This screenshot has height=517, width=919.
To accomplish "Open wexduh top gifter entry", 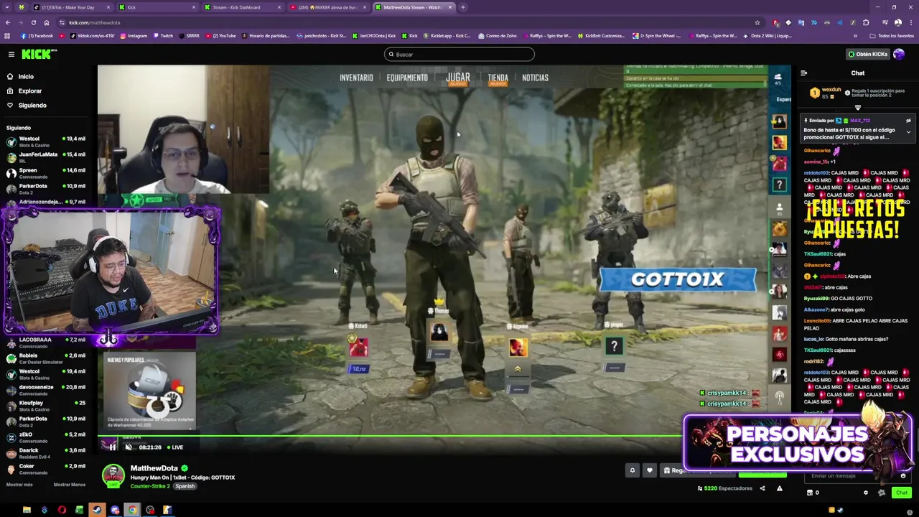I will pyautogui.click(x=826, y=93).
